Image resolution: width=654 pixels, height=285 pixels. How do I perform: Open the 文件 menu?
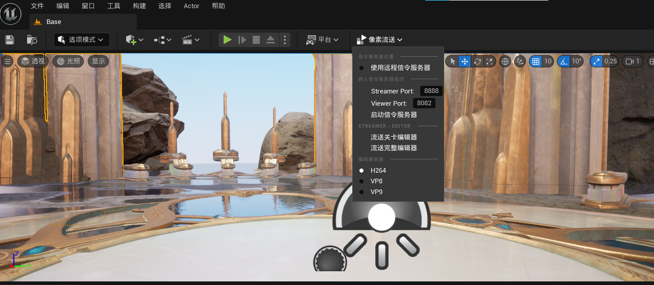pos(37,6)
